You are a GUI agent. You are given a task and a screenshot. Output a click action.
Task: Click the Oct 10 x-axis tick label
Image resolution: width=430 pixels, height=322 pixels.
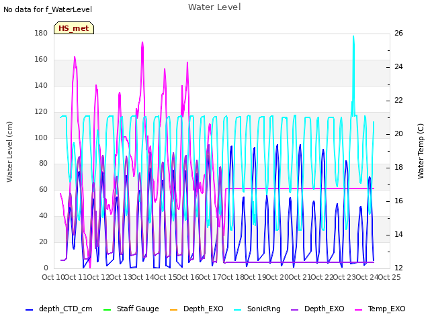52,277
